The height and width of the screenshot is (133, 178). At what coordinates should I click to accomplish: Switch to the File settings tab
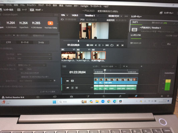coord(41,43)
